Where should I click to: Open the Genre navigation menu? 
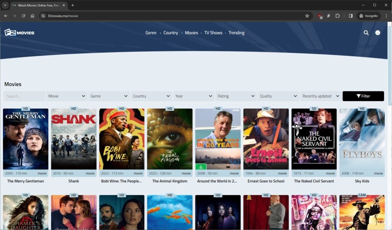click(x=151, y=33)
